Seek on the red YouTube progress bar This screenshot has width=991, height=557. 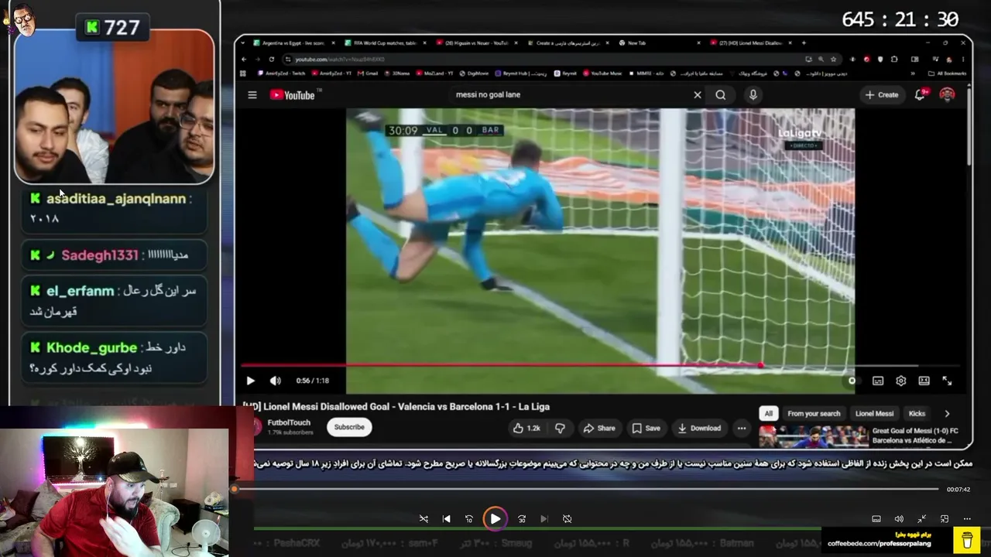coord(600,365)
